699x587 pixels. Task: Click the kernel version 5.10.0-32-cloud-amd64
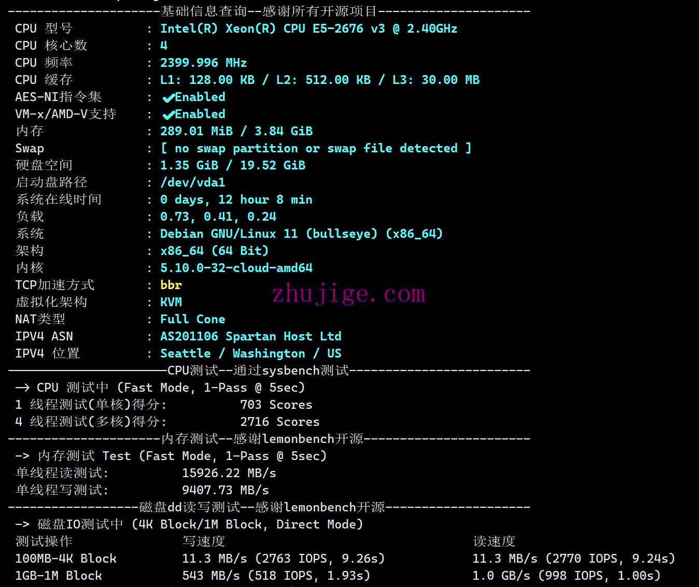(236, 268)
